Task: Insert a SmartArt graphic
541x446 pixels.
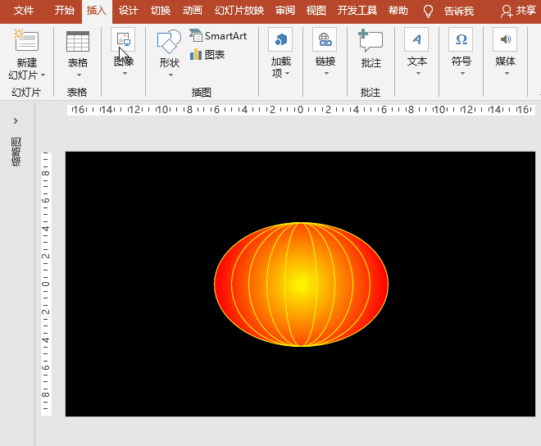Action: [x=218, y=35]
